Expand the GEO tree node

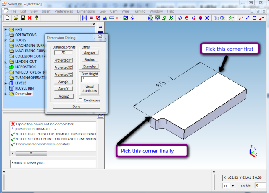pos(5,30)
